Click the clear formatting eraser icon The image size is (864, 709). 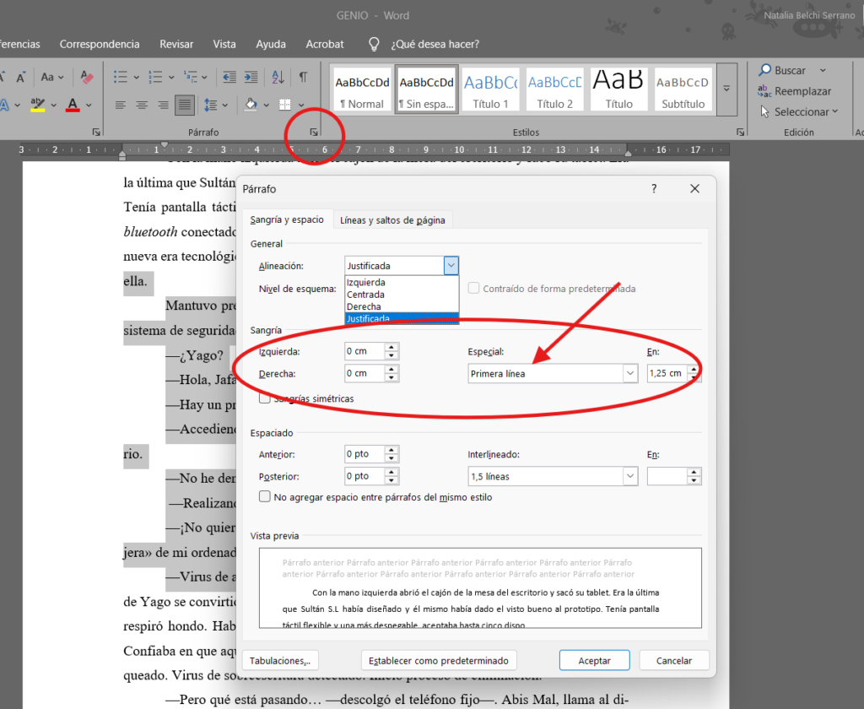87,77
